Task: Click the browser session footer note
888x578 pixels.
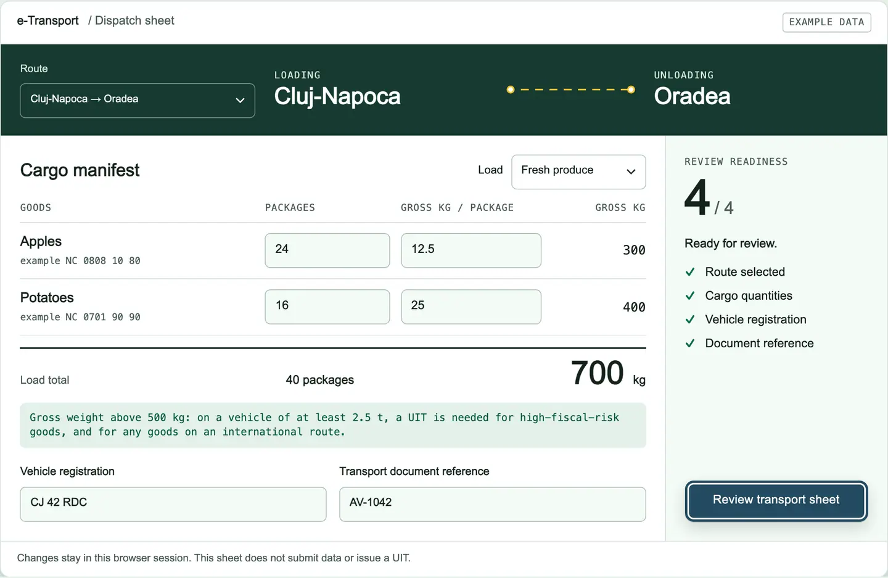Action: point(214,558)
